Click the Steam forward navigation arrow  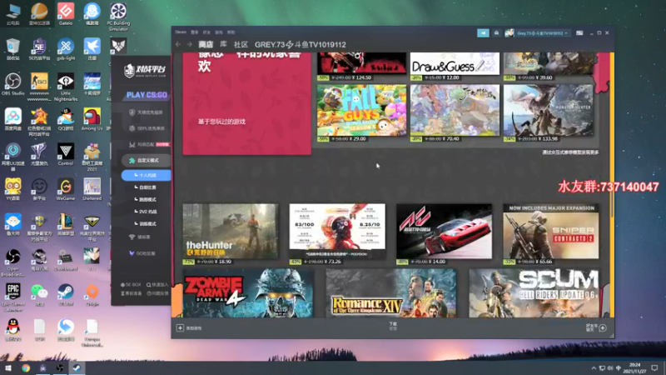point(190,45)
